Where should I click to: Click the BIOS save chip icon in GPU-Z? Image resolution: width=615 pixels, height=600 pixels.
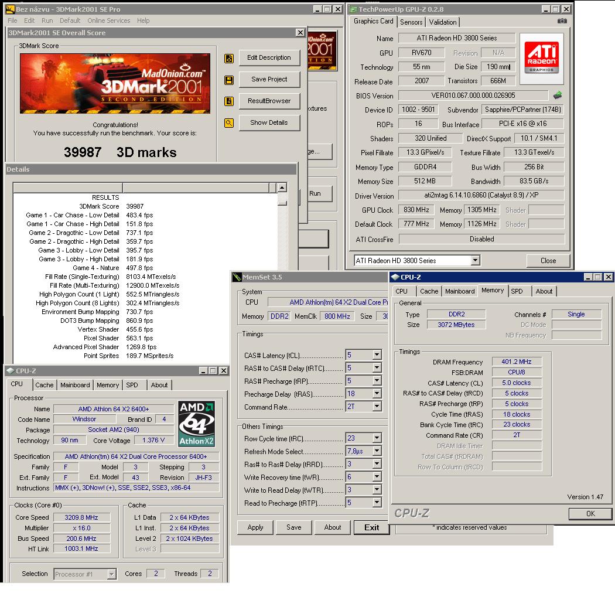click(x=558, y=95)
